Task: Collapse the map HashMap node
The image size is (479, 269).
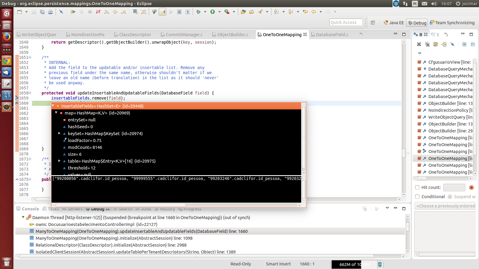Action: [56, 113]
